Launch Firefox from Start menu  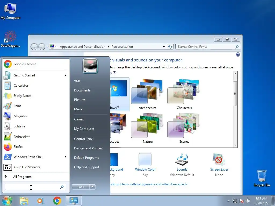[x=36, y=147]
